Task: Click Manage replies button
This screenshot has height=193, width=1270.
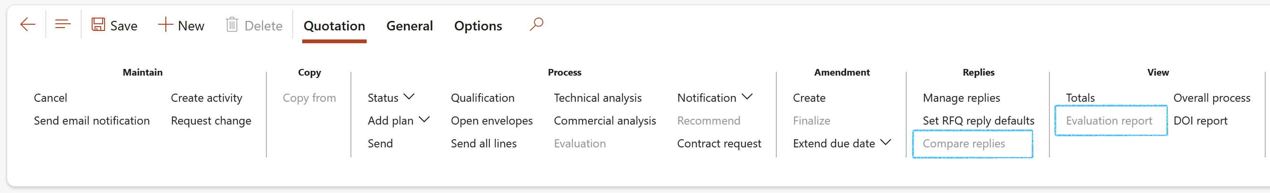Action: [x=961, y=98]
